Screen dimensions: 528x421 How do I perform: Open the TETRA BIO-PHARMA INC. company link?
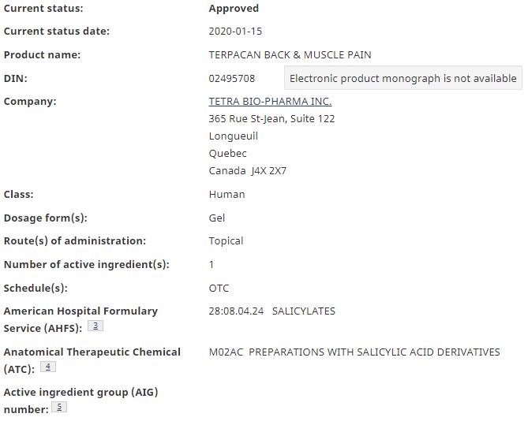[270, 101]
